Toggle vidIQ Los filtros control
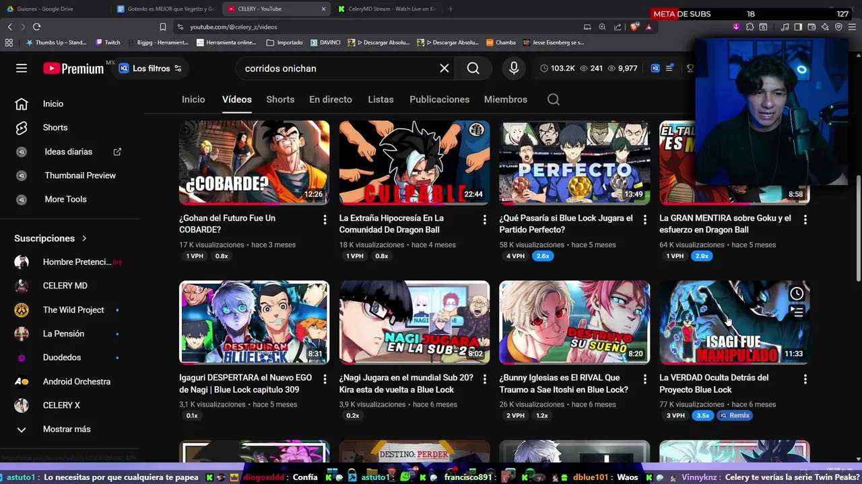The image size is (862, 484). tap(151, 68)
